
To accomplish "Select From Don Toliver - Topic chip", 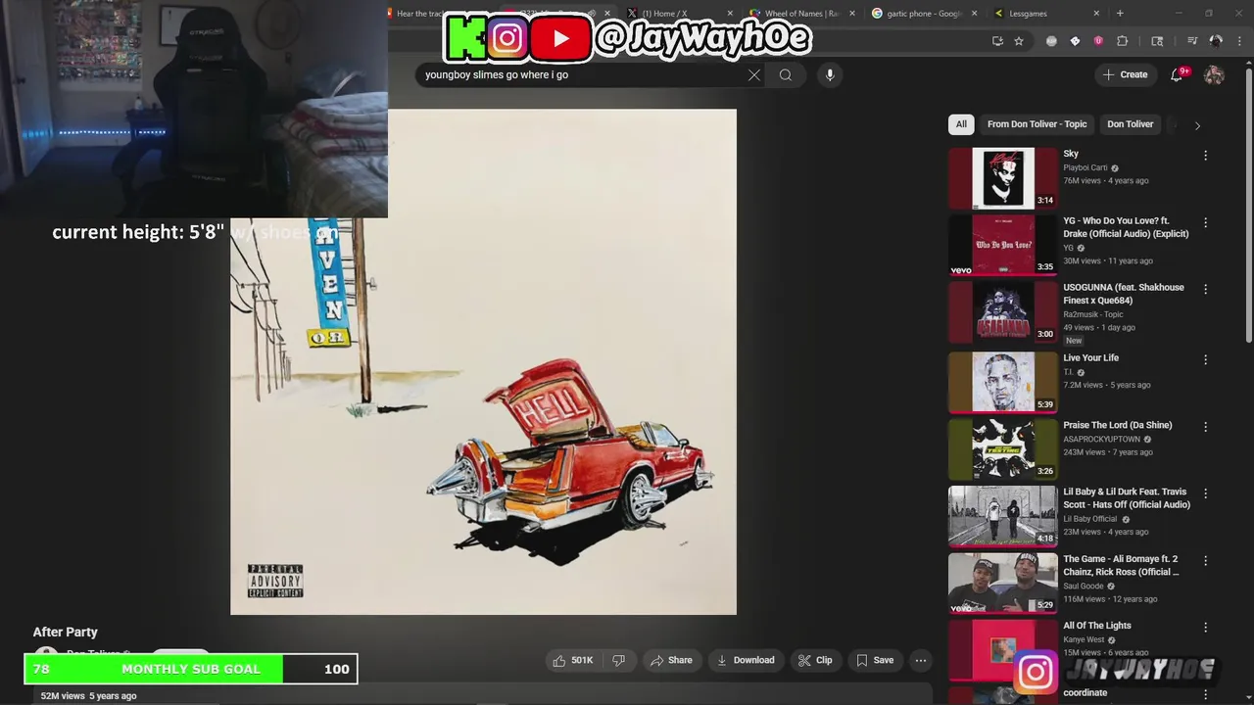I will [1037, 124].
